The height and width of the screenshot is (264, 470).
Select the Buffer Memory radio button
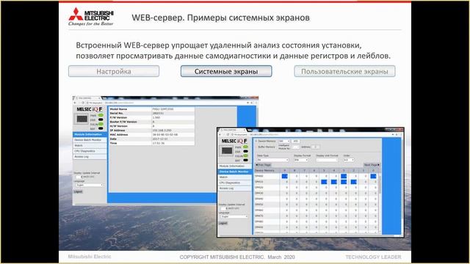pyautogui.click(x=256, y=147)
